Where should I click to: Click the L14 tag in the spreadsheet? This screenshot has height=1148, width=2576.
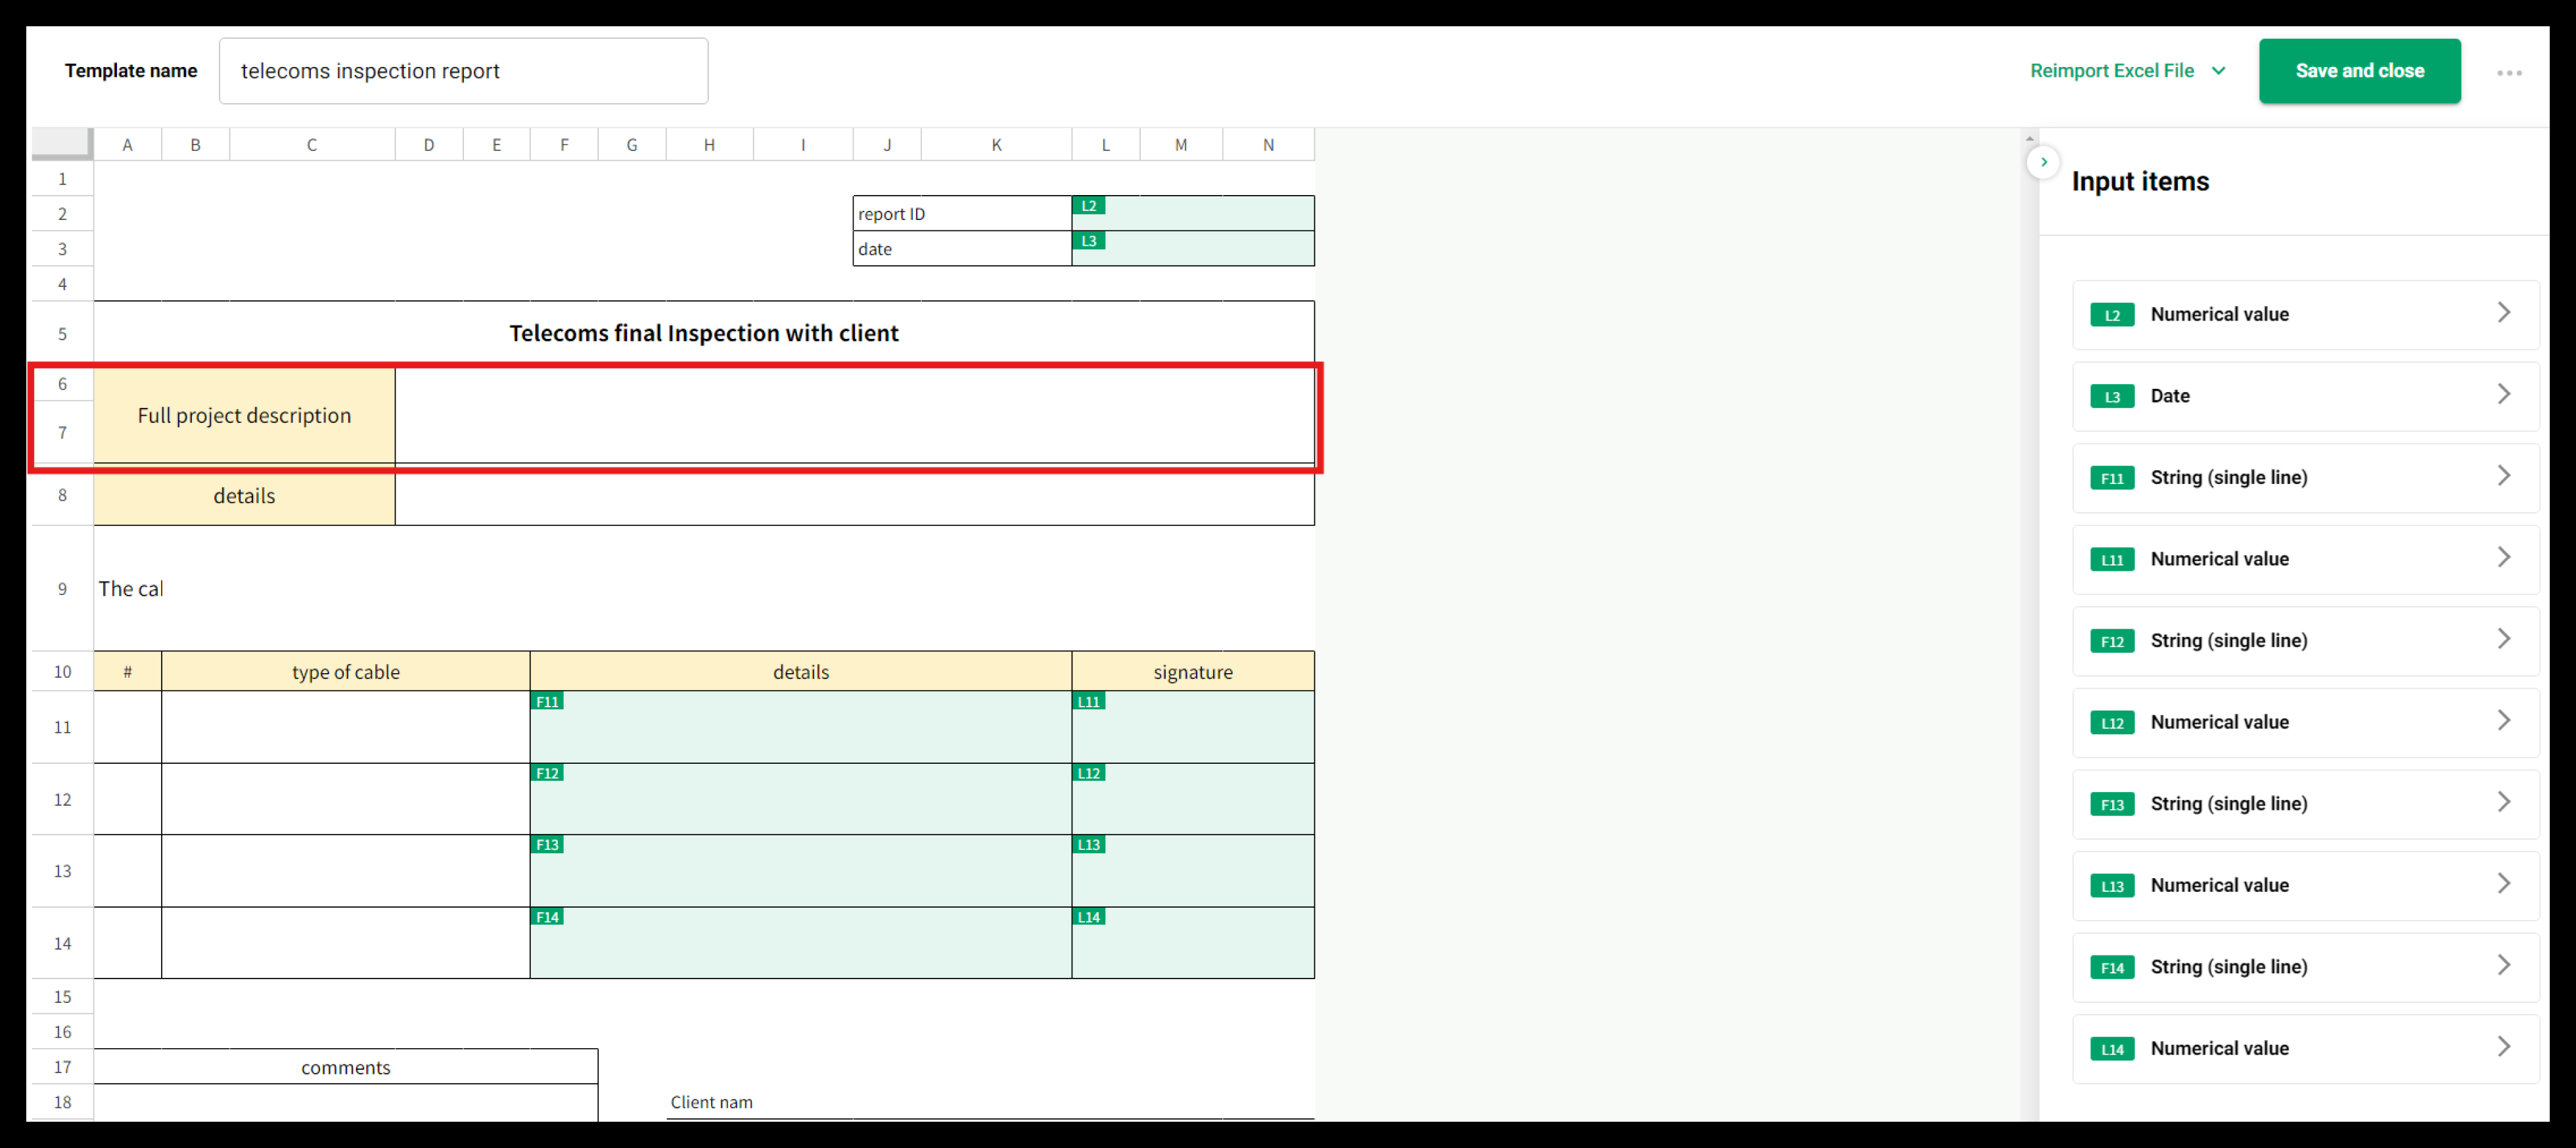pos(1088,916)
